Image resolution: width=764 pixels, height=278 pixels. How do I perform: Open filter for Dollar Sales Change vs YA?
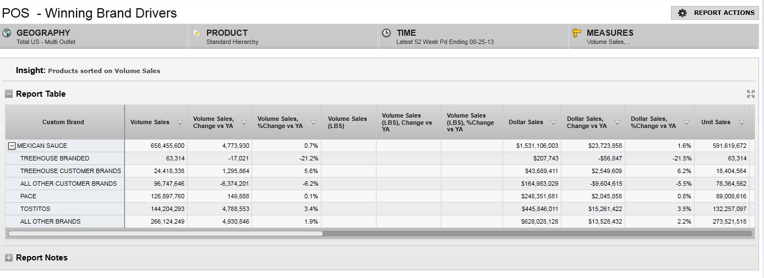tap(617, 123)
